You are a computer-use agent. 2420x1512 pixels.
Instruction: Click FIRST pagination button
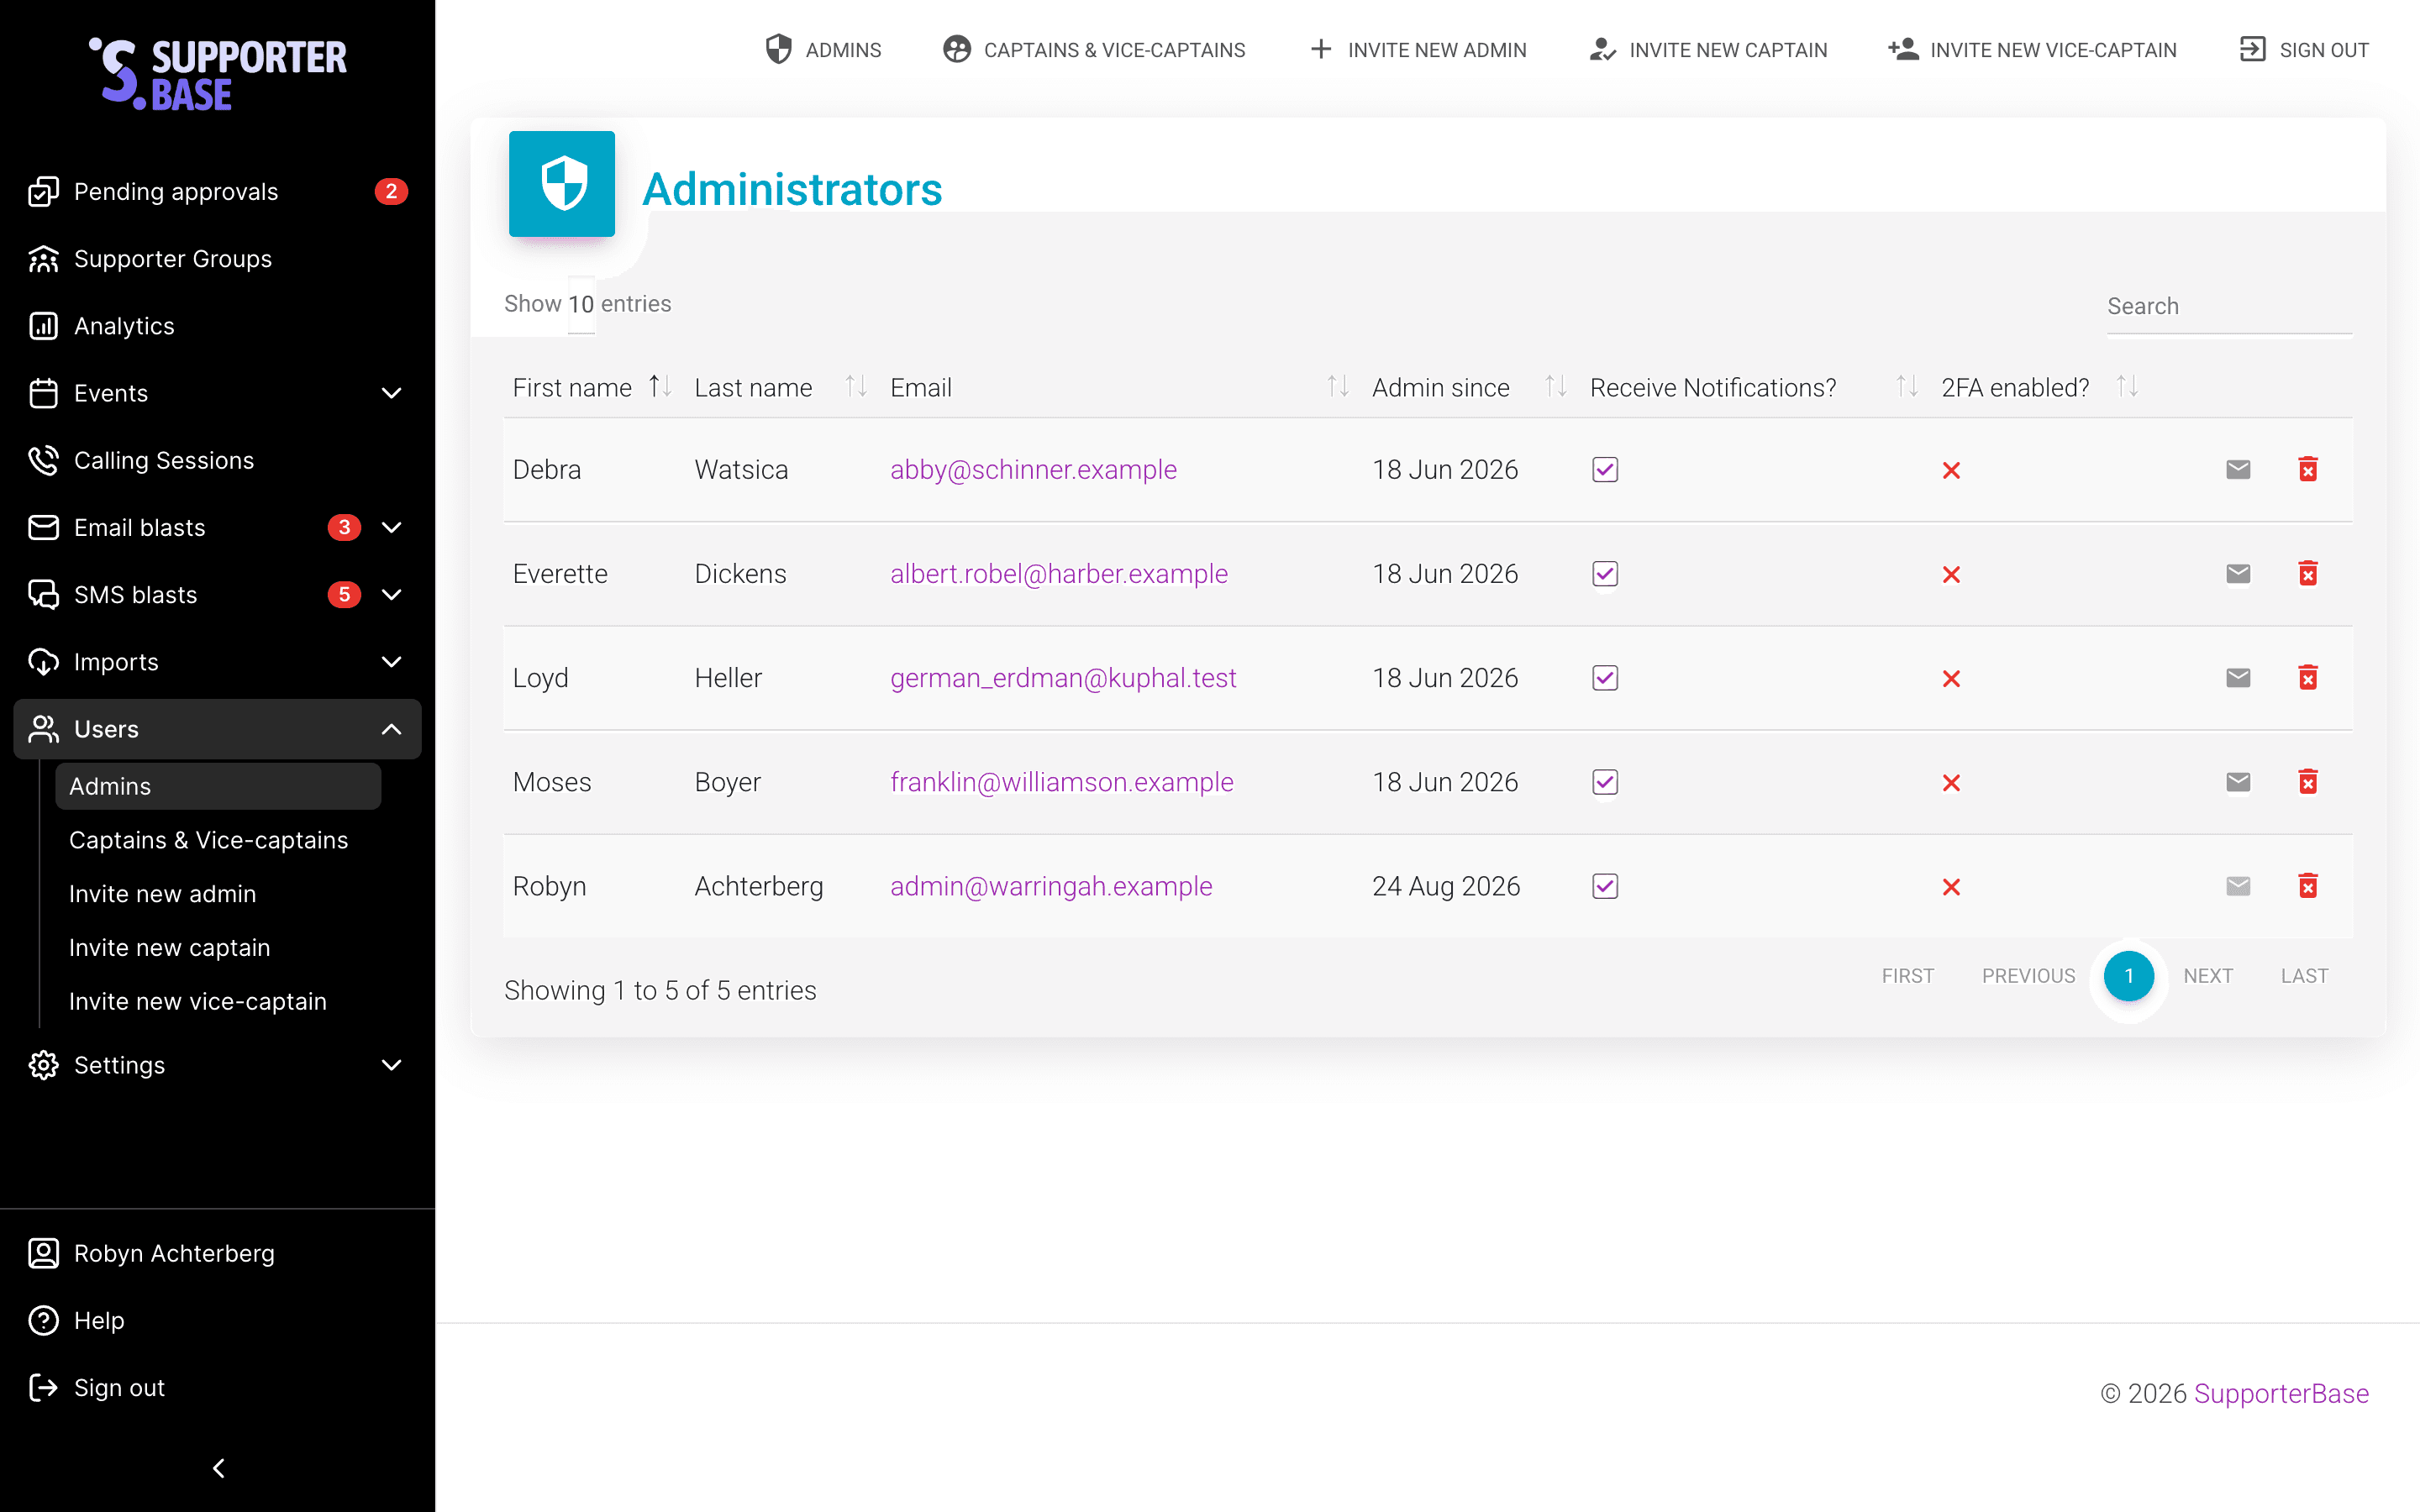1907,975
